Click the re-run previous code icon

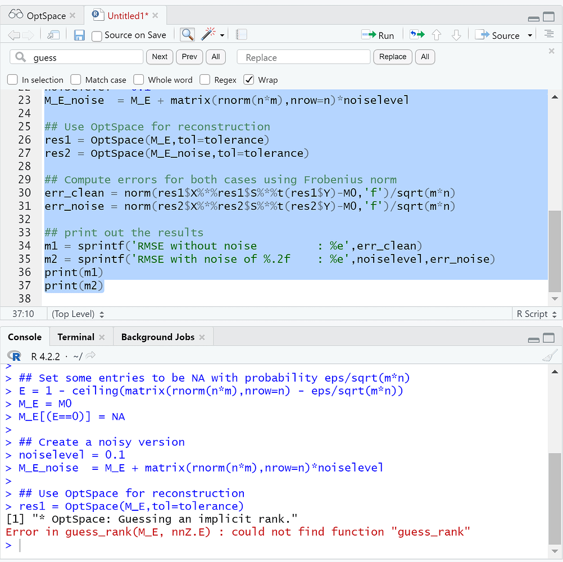pyautogui.click(x=416, y=35)
